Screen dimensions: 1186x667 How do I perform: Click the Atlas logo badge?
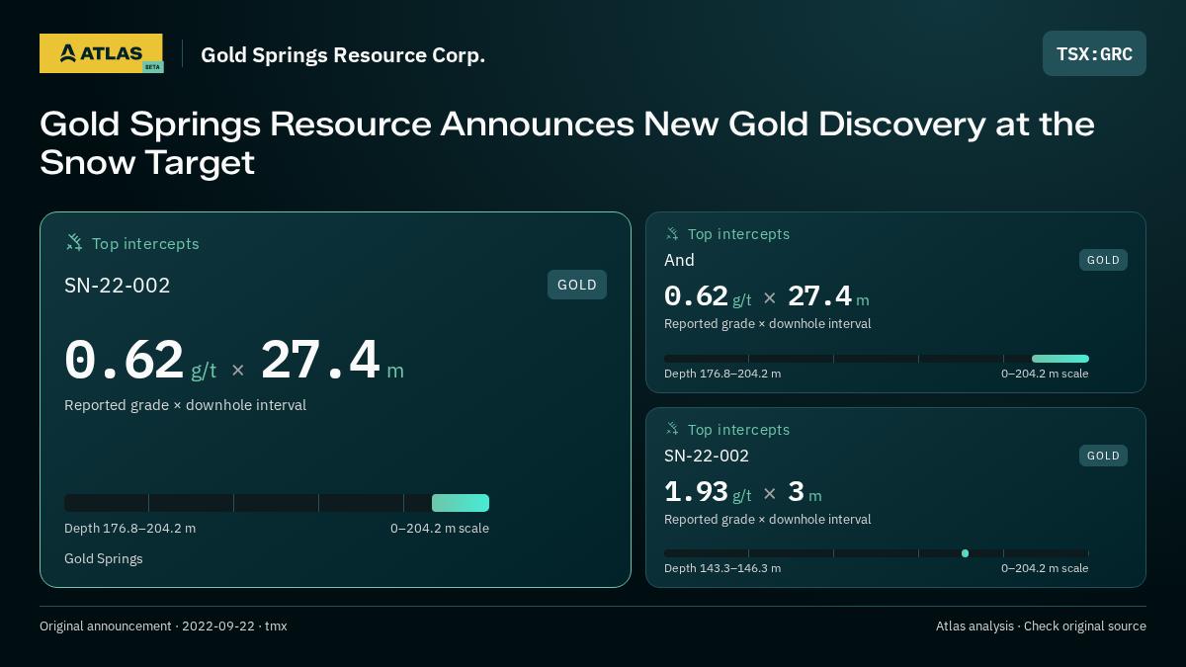101,53
